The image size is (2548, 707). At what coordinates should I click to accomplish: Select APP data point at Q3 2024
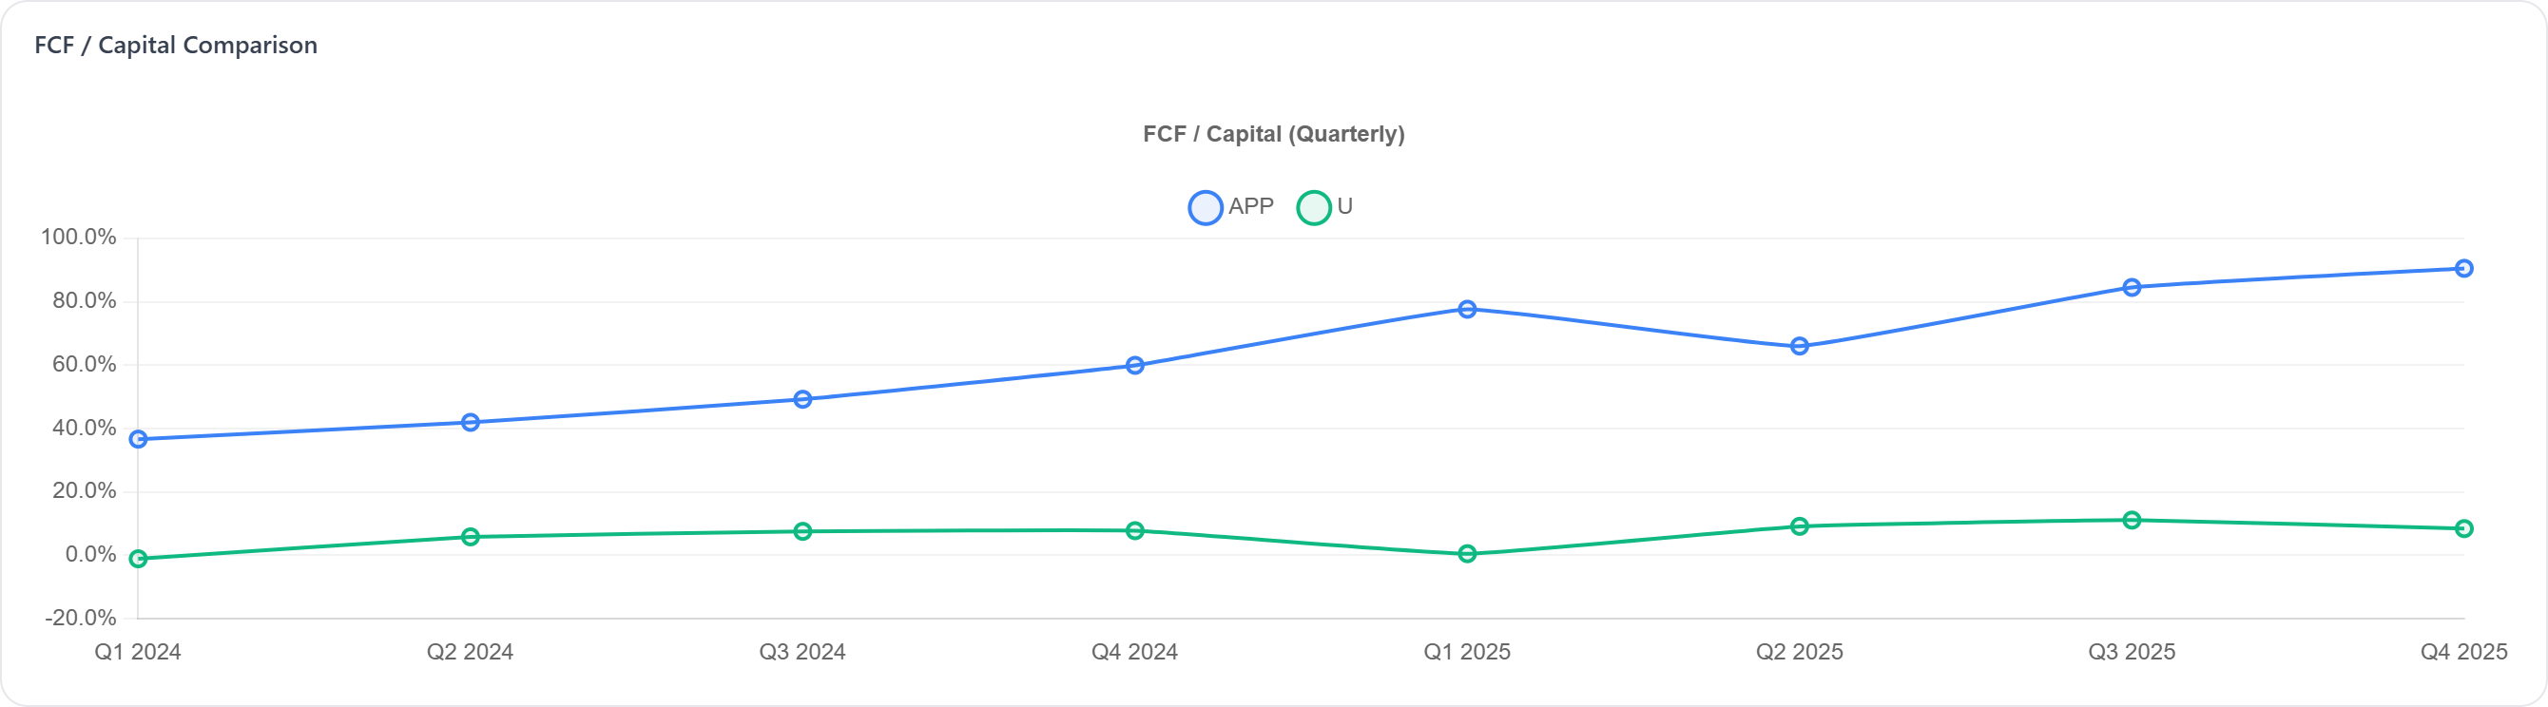tap(803, 399)
